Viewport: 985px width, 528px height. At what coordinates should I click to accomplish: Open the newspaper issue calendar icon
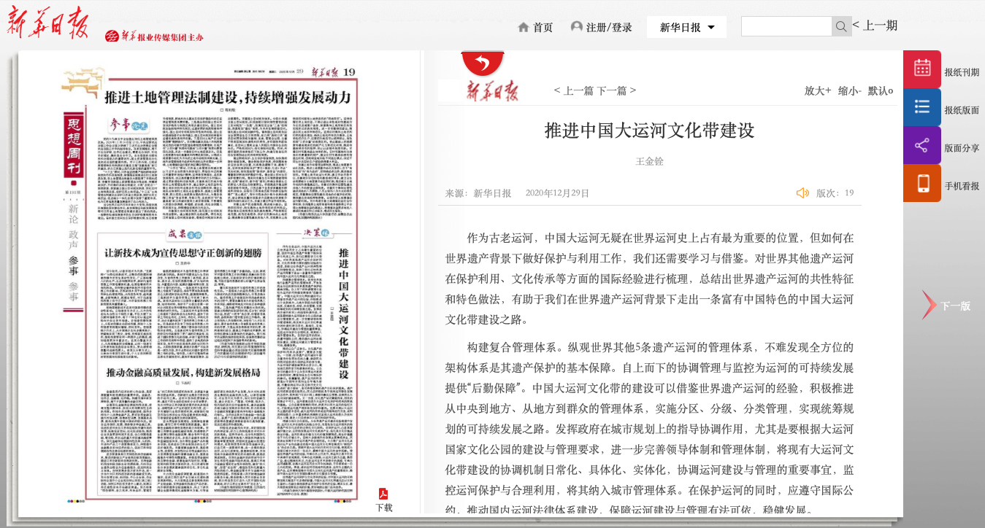tap(922, 69)
